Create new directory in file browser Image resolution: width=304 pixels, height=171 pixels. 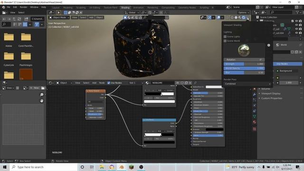tap(26, 19)
